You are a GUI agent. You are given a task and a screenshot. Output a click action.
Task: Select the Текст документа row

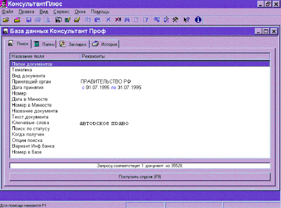coord(140,117)
